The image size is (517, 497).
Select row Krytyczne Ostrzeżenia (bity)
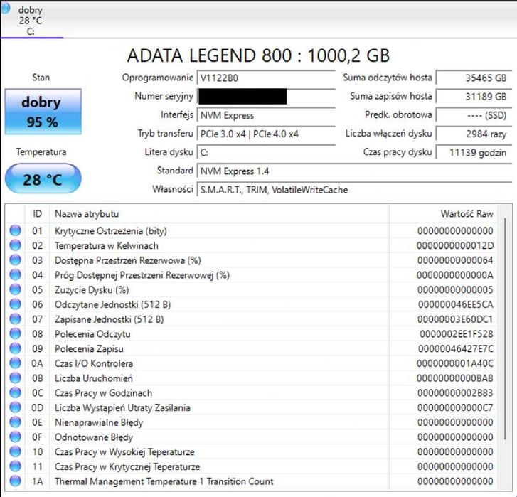(251, 230)
